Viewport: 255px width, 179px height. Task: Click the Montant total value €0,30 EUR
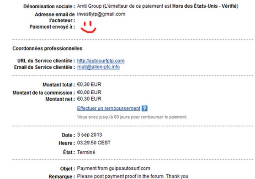point(89,84)
